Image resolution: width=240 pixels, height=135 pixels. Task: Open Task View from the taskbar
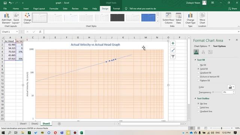tap(16, 132)
